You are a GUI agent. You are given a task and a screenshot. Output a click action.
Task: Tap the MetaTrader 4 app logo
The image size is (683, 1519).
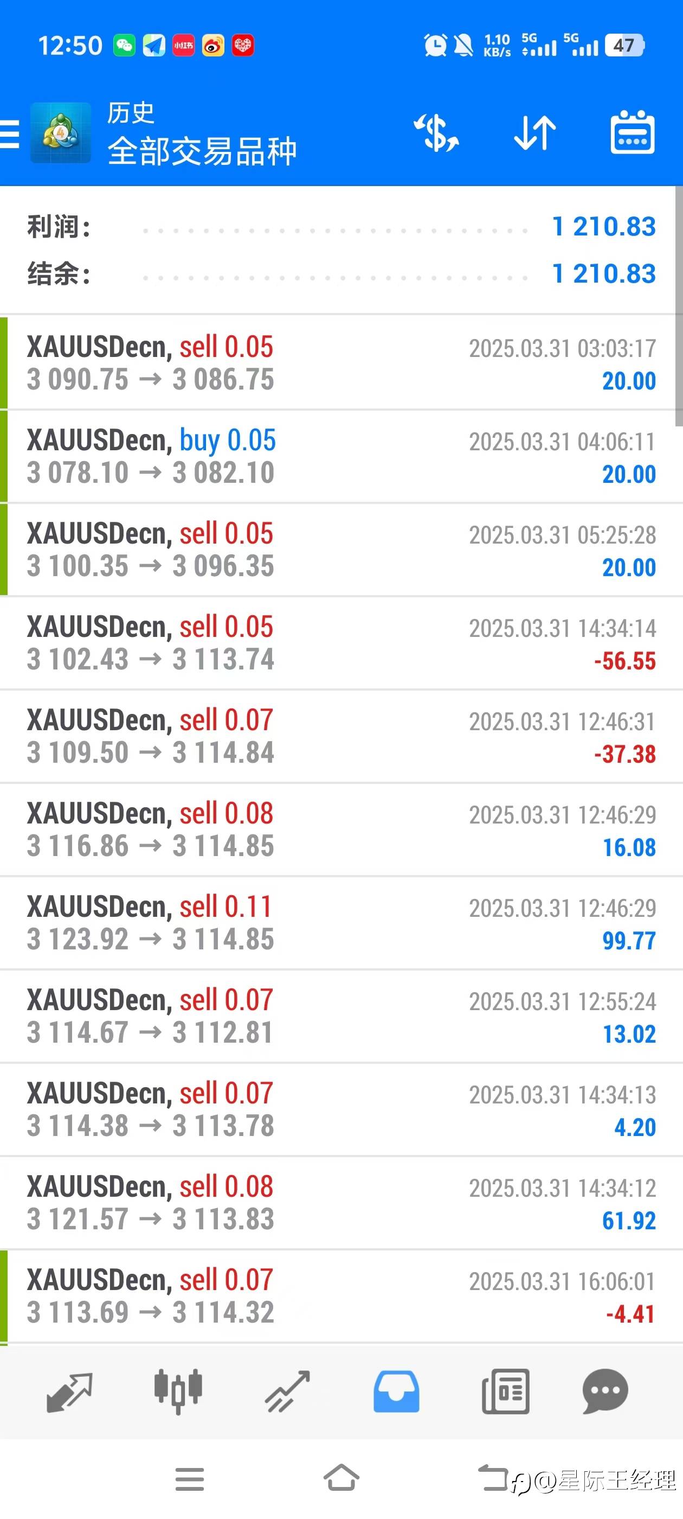pyautogui.click(x=61, y=133)
